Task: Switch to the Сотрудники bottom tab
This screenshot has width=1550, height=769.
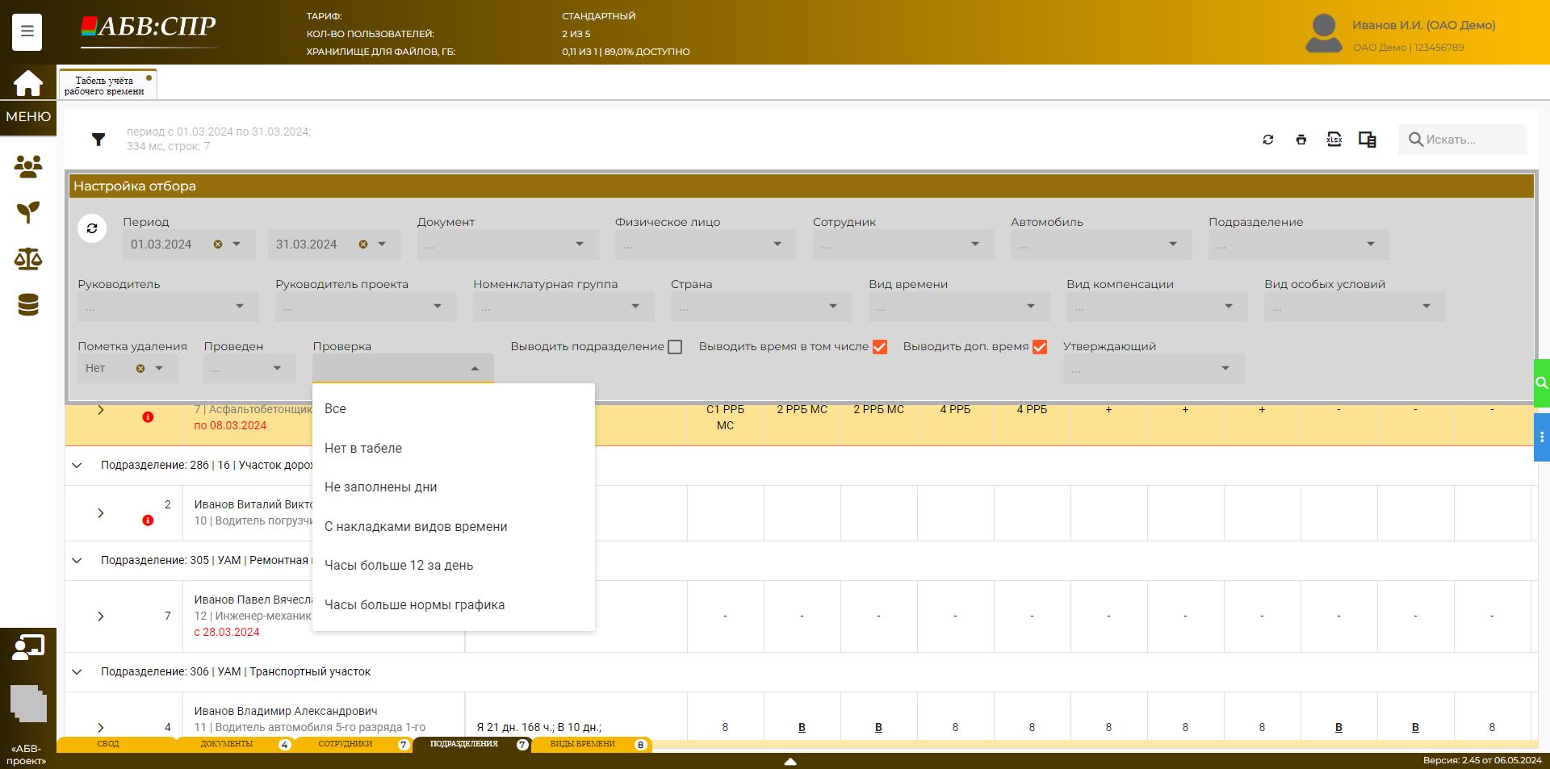Action: pyautogui.click(x=346, y=744)
